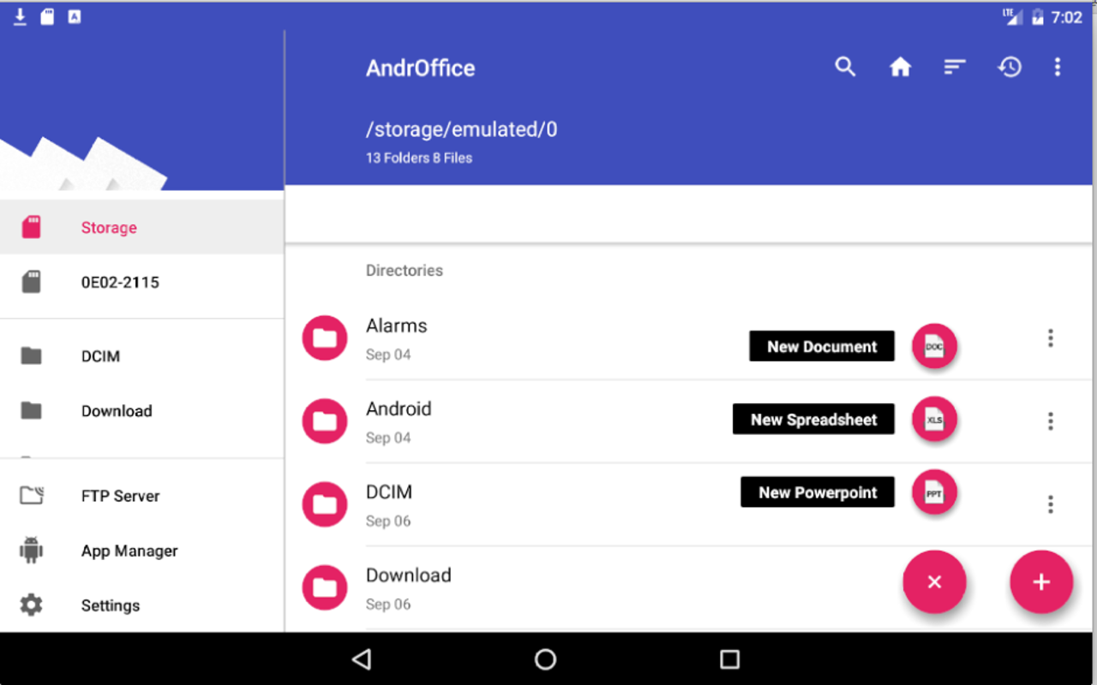The width and height of the screenshot is (1097, 685).
Task: Click the New Document label
Action: point(822,346)
